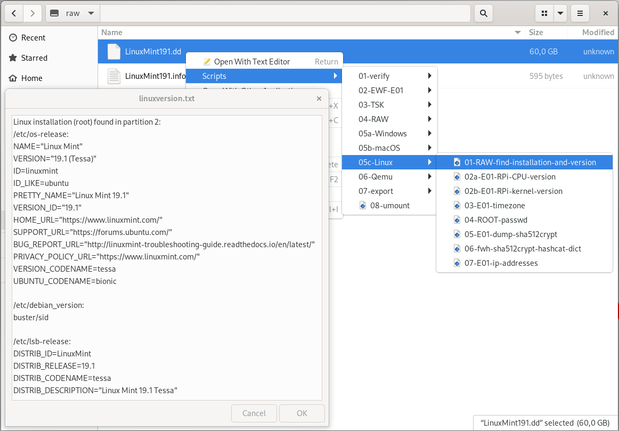Close the file manager window

pyautogui.click(x=605, y=13)
